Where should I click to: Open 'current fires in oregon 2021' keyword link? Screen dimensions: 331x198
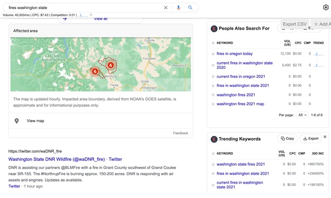[241, 76]
